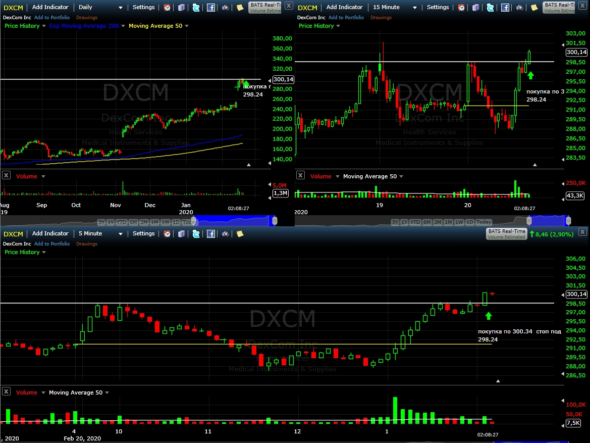Open Add Indicator in the 5 Minute chart
590x443 pixels.
[50, 233]
